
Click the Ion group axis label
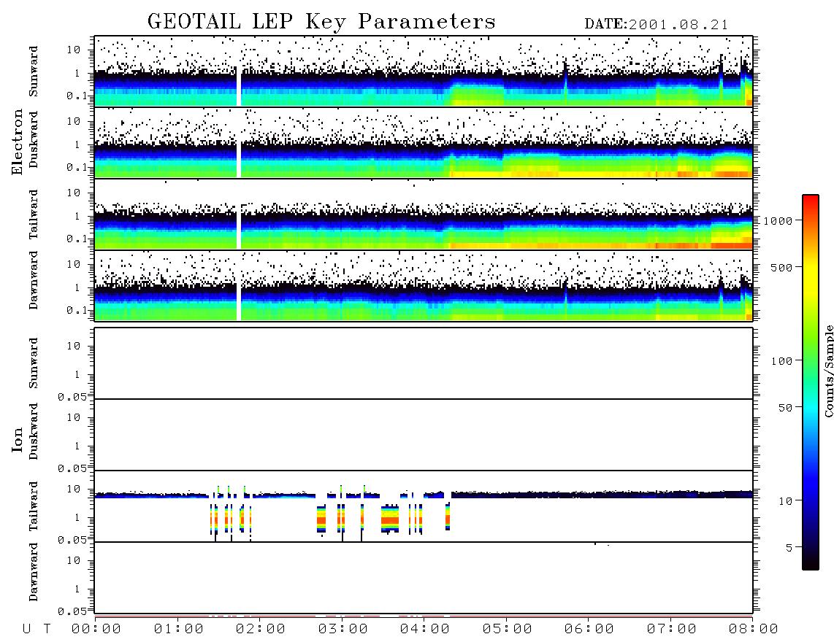tap(18, 440)
